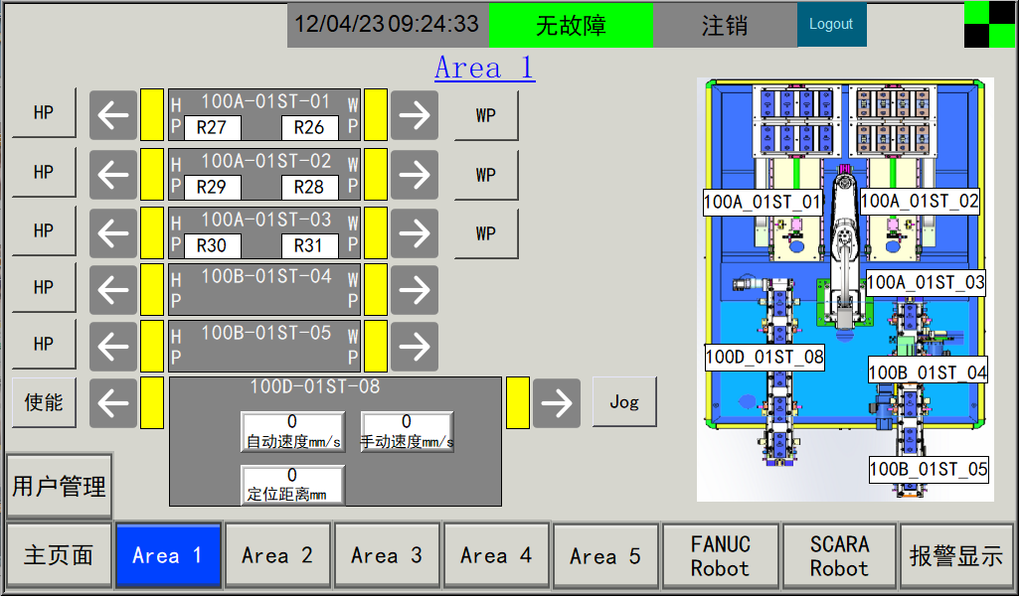Select the 自动速度 mm/s input field
1021x597 pixels.
[293, 432]
